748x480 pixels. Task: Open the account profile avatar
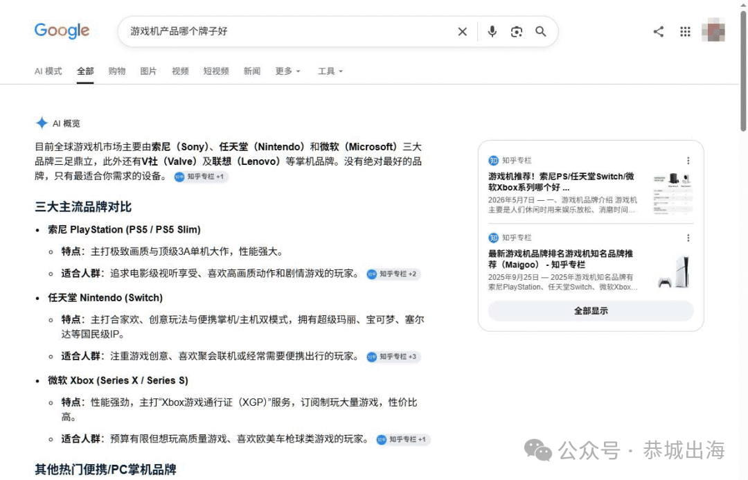click(x=713, y=30)
